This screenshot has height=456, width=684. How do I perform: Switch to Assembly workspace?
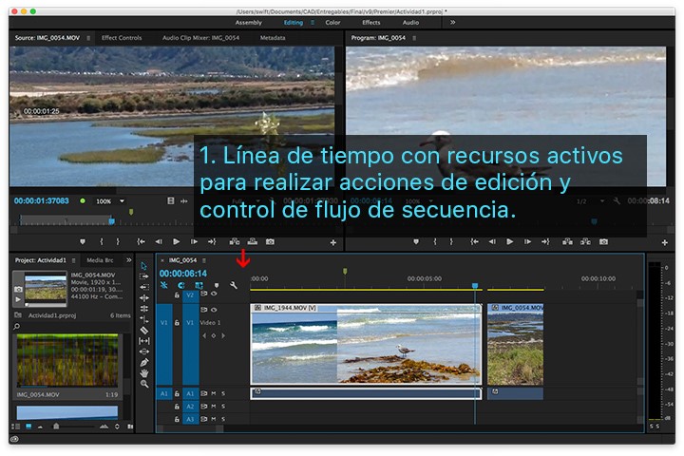click(x=249, y=23)
